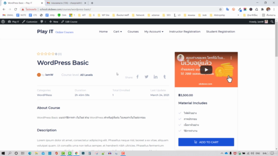Open Task View on the taskbar
This screenshot has height=156, width=278.
(23, 153)
